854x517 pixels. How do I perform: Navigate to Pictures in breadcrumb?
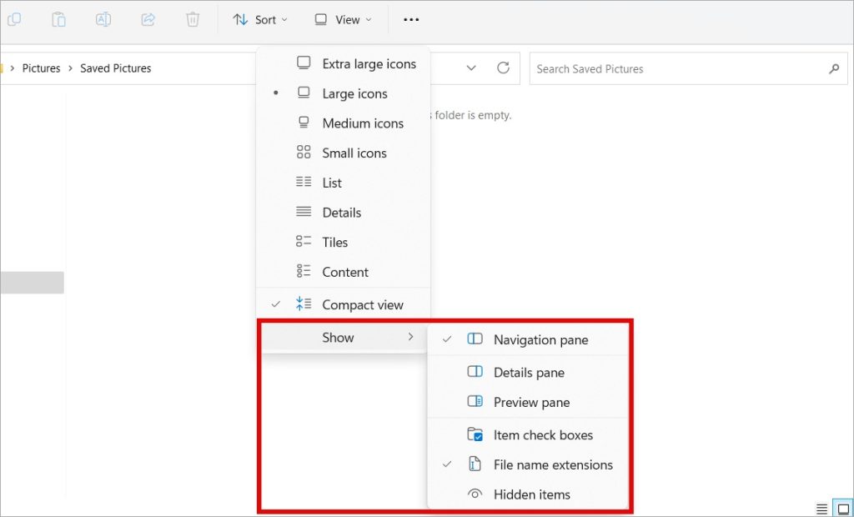point(41,68)
